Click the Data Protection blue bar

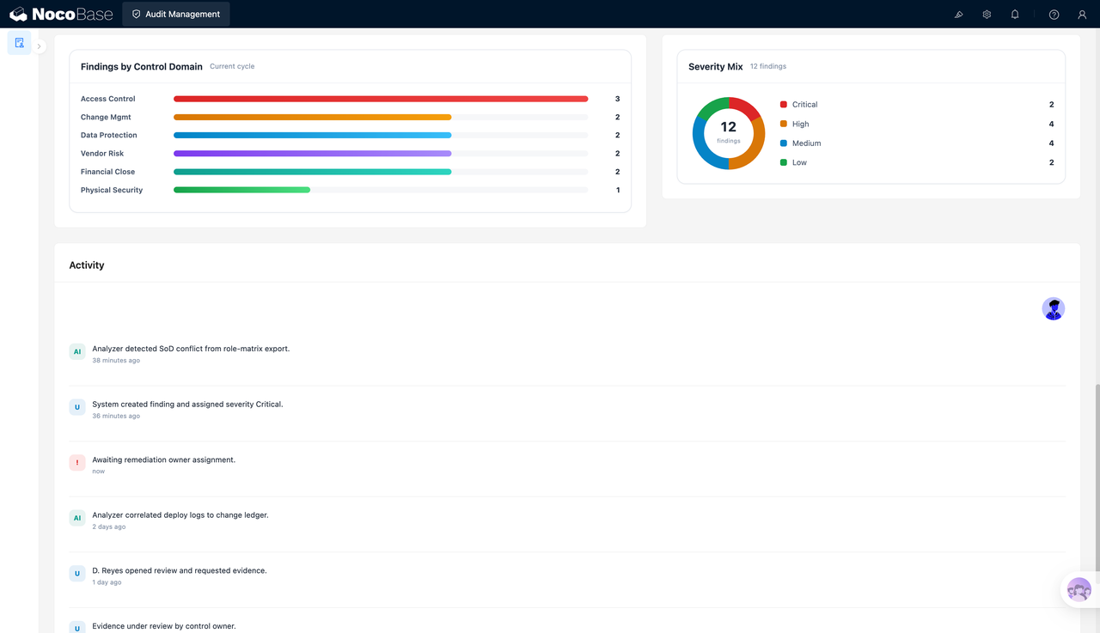click(x=312, y=135)
